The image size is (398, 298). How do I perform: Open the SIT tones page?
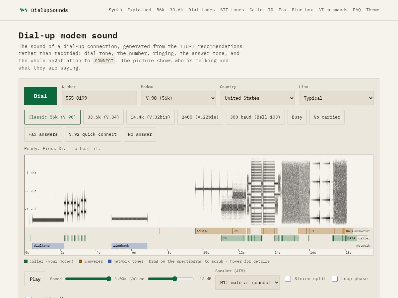[x=232, y=10]
